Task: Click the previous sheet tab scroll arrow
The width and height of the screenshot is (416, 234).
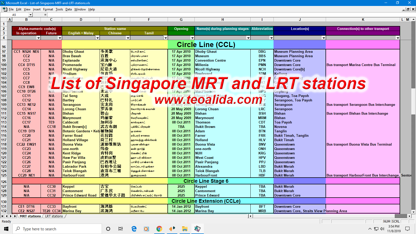Action: point(7,216)
